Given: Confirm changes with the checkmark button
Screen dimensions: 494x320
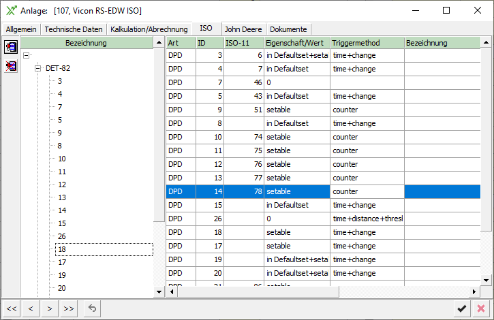Looking at the screenshot, I should (462, 308).
